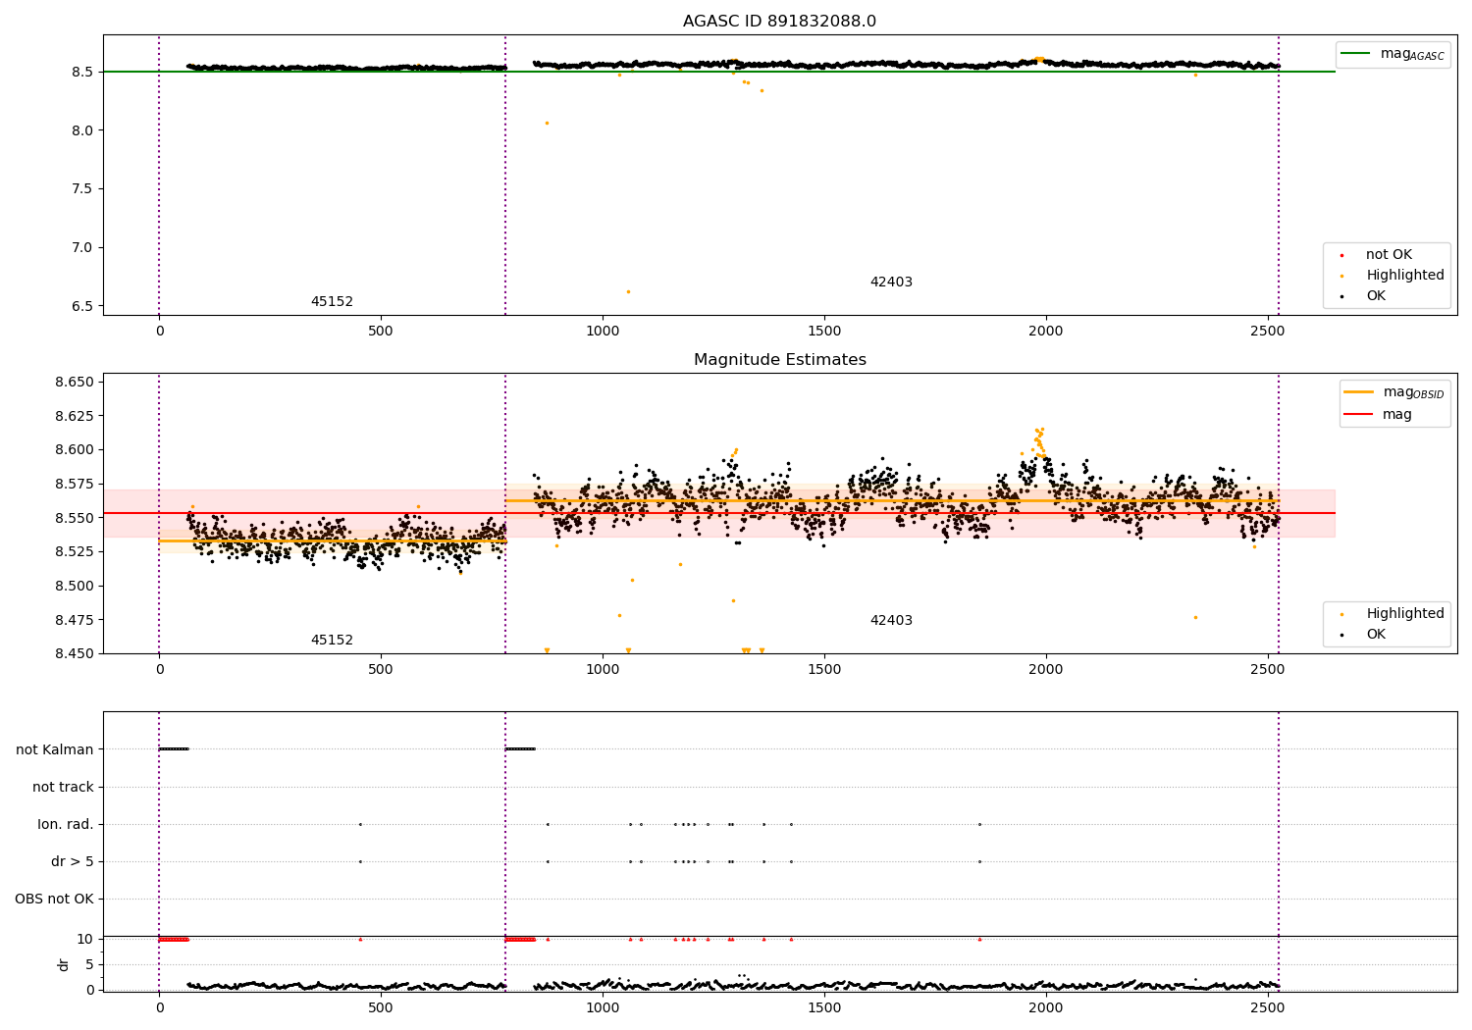The height and width of the screenshot is (1030, 1472).
Task: Click the 'Highlighted' legend entry in the Magnitude Estimates plot
Action: tap(1404, 614)
